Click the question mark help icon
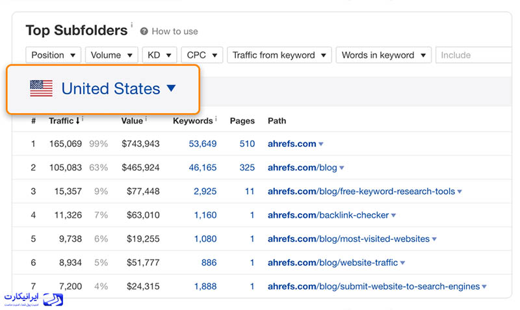The image size is (520, 310). (144, 31)
